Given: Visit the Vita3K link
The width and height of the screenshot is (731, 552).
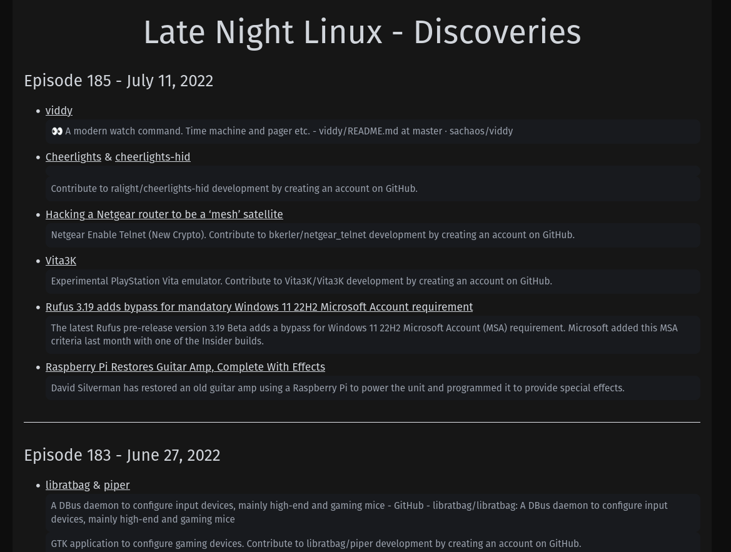Looking at the screenshot, I should [61, 261].
